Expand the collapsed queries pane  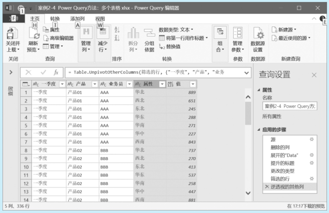click(x=11, y=72)
